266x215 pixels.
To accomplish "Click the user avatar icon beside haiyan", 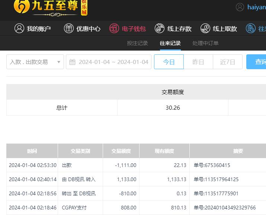I will tap(240, 7).
